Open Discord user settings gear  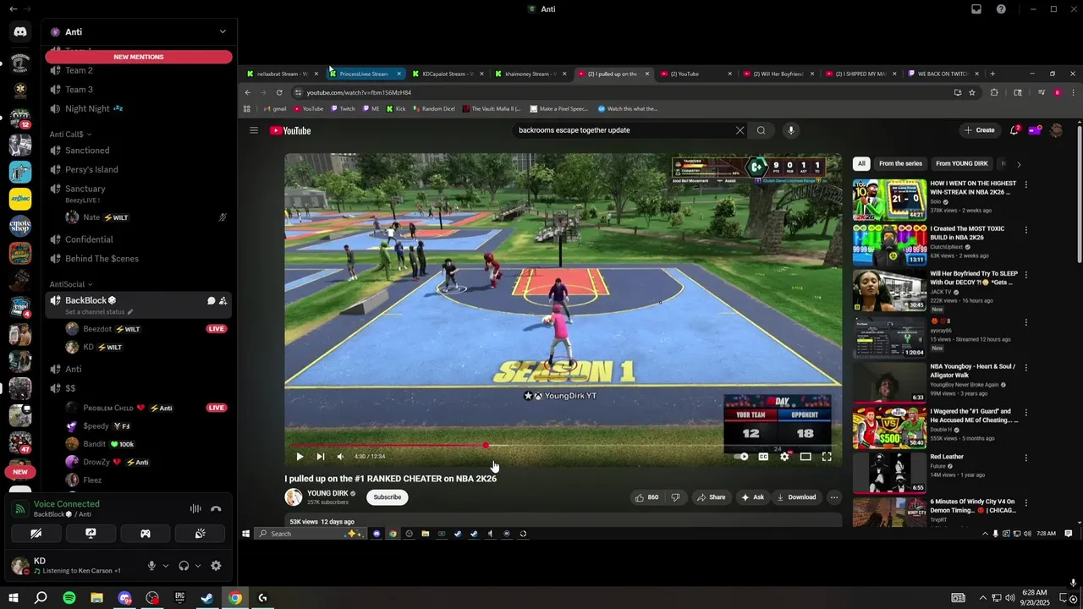click(216, 566)
